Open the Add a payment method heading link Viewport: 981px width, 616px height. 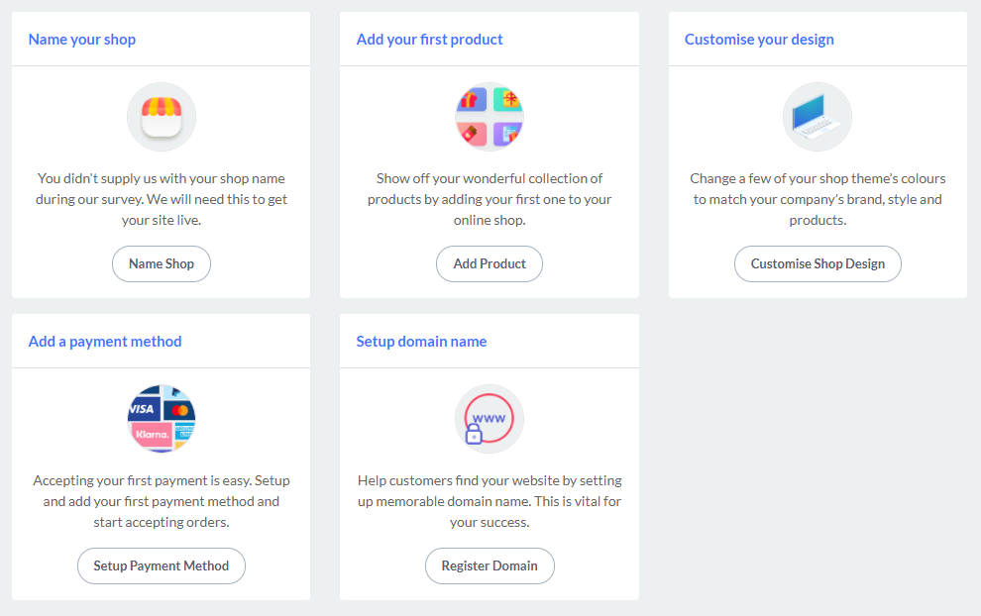tap(105, 341)
